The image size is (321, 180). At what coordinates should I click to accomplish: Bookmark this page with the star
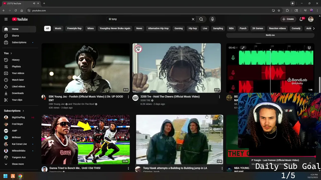[279, 10]
